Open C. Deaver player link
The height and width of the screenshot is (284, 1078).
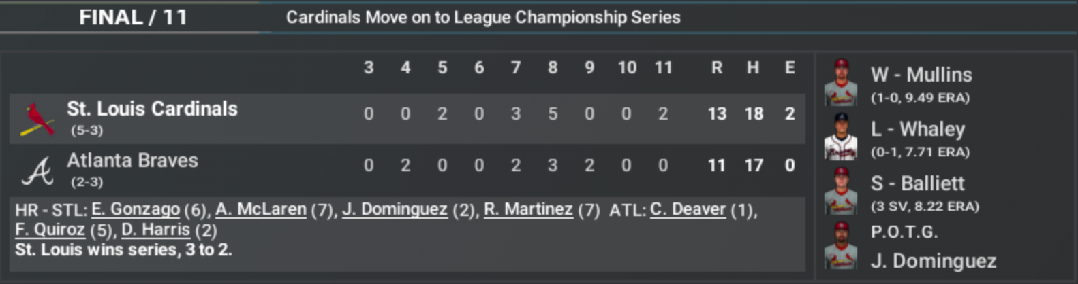tap(688, 209)
